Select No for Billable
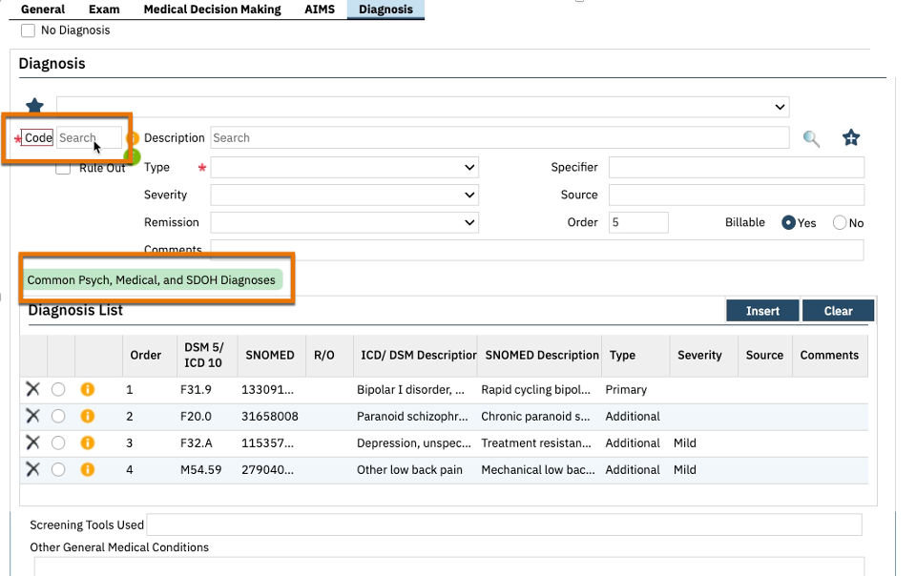916x576 pixels. [840, 223]
